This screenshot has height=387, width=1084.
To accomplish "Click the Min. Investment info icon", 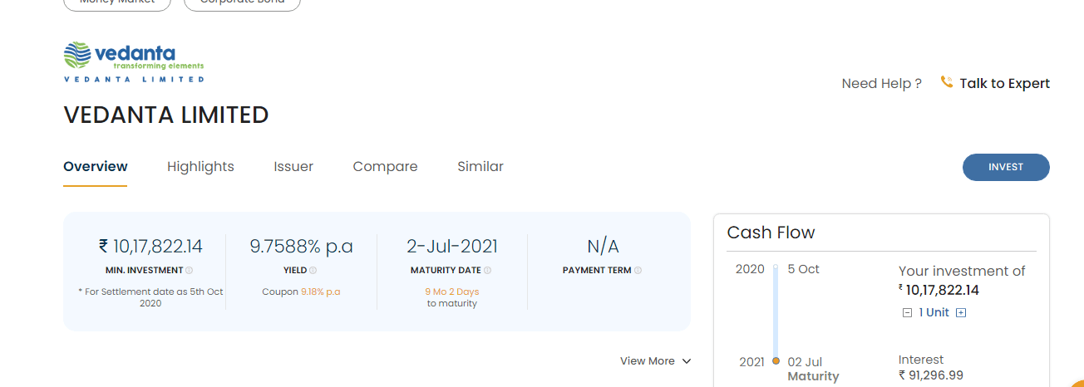I will [x=190, y=271].
